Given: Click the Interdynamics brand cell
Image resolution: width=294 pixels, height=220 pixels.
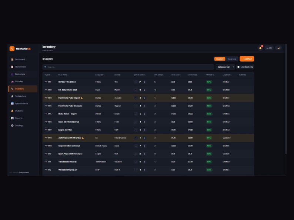Looking at the screenshot, I should click(120, 138).
